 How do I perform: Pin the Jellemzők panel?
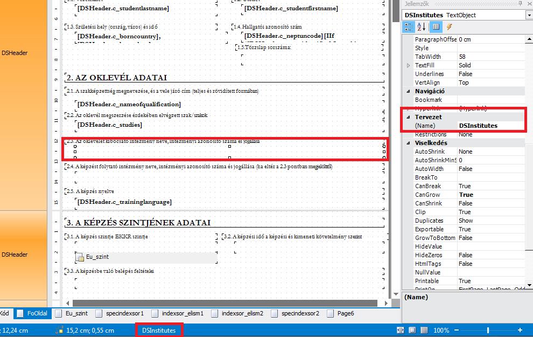point(521,3)
